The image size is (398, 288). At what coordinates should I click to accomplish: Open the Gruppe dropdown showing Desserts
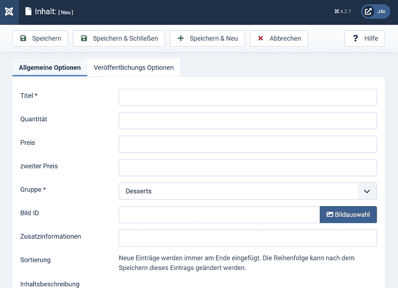point(248,191)
